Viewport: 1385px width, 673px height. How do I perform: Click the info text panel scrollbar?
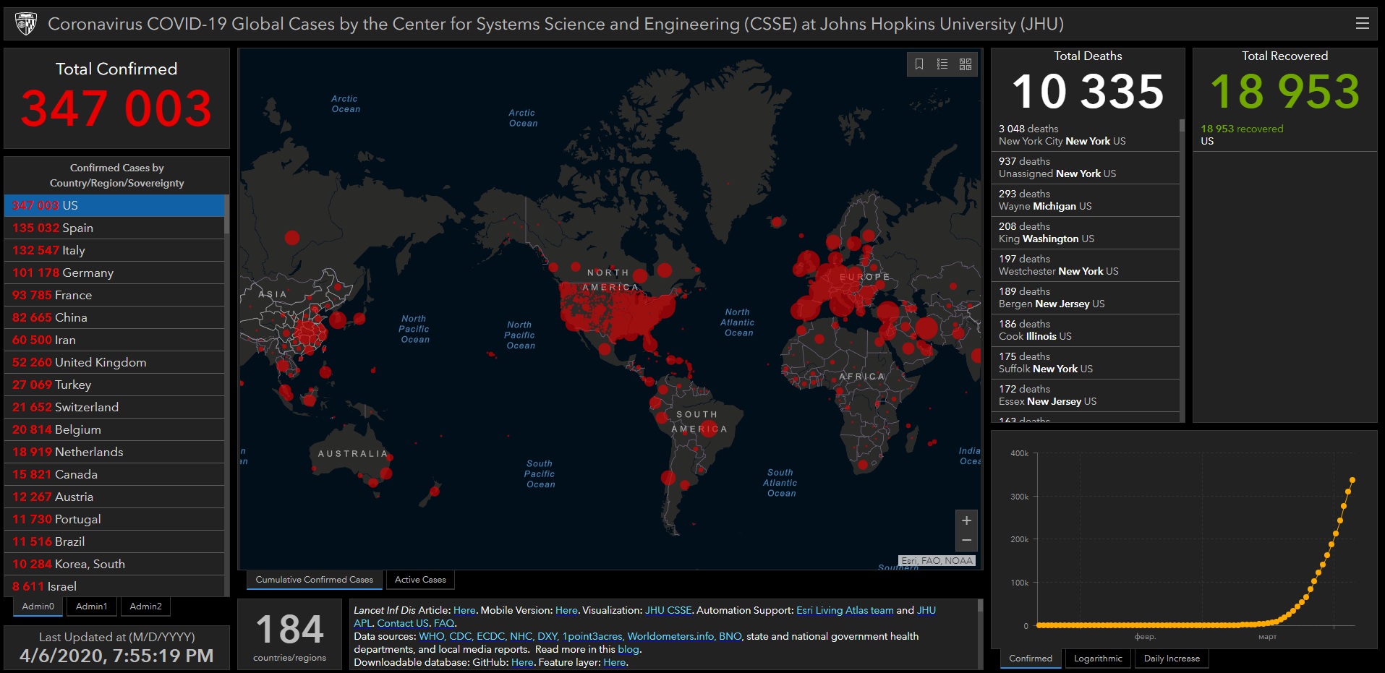[980, 606]
